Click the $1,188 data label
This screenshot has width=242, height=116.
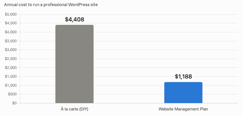point(183,76)
